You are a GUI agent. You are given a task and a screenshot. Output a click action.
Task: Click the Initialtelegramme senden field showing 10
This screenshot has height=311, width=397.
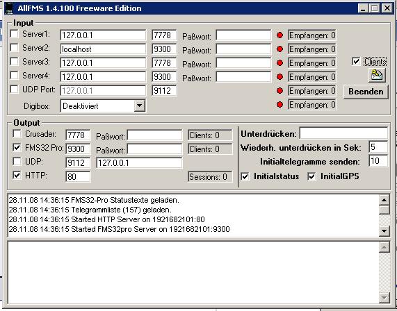coord(378,161)
